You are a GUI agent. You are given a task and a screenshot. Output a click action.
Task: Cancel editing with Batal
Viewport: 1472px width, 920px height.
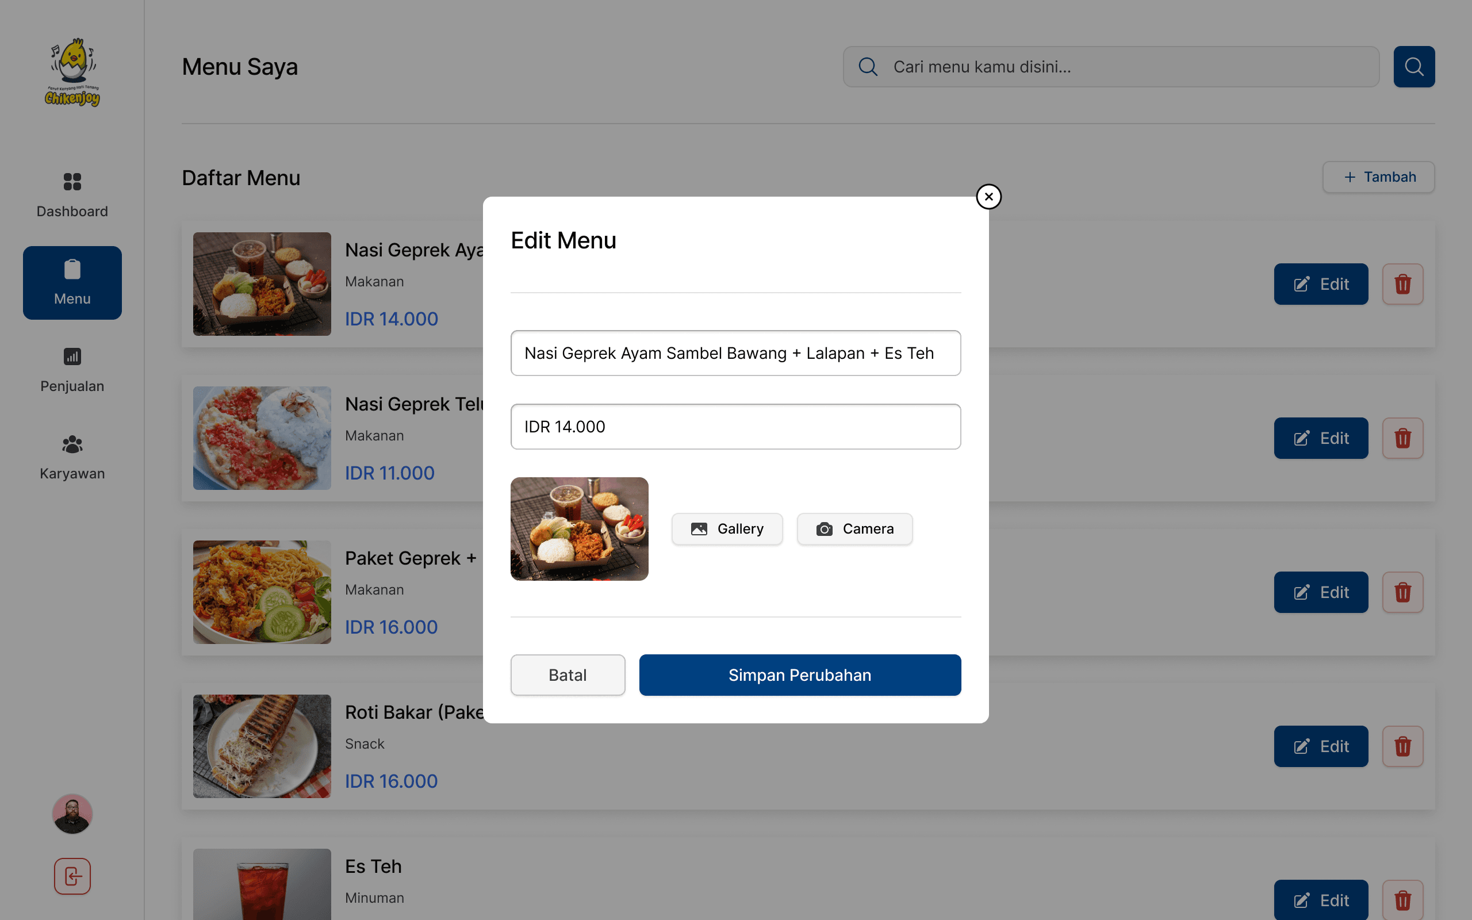(x=568, y=675)
